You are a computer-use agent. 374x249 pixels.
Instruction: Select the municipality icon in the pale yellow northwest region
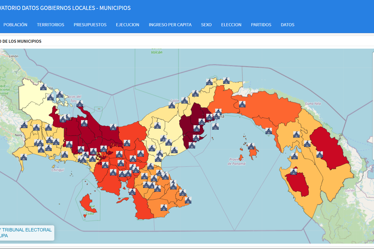[x=43, y=87]
